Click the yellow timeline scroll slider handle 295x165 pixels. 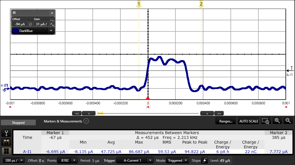click(x=100, y=113)
